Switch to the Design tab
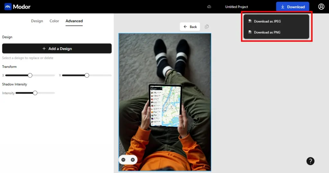Screen dimensions: 329x173 pos(37,21)
